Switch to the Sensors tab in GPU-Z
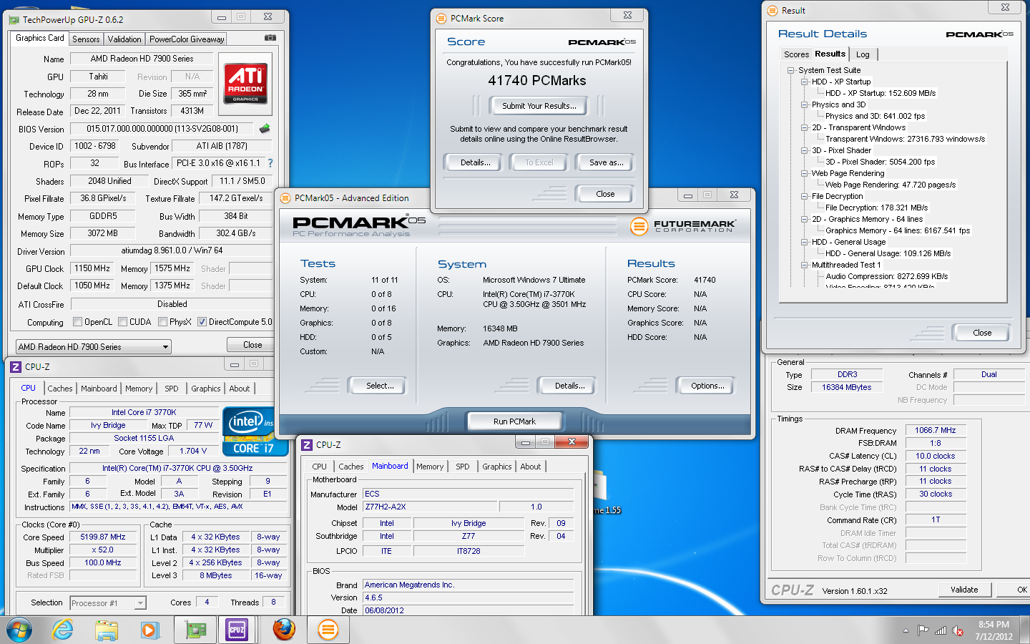The image size is (1030, 644). tap(86, 39)
